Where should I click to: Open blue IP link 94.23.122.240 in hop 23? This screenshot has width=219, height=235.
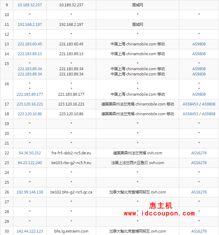(x=30, y=163)
